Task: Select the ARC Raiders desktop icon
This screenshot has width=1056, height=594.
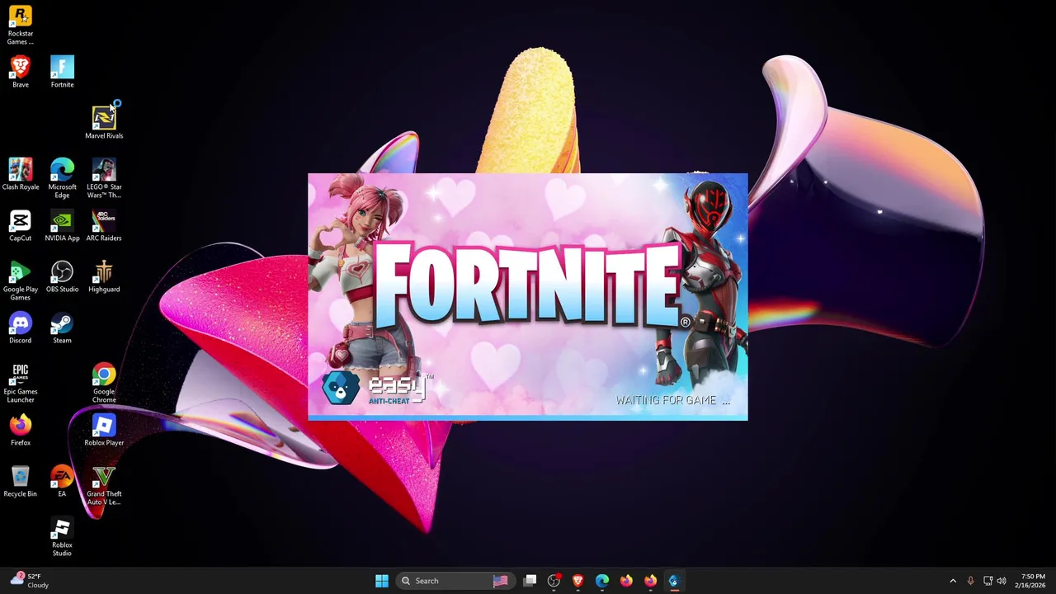Action: coord(104,225)
